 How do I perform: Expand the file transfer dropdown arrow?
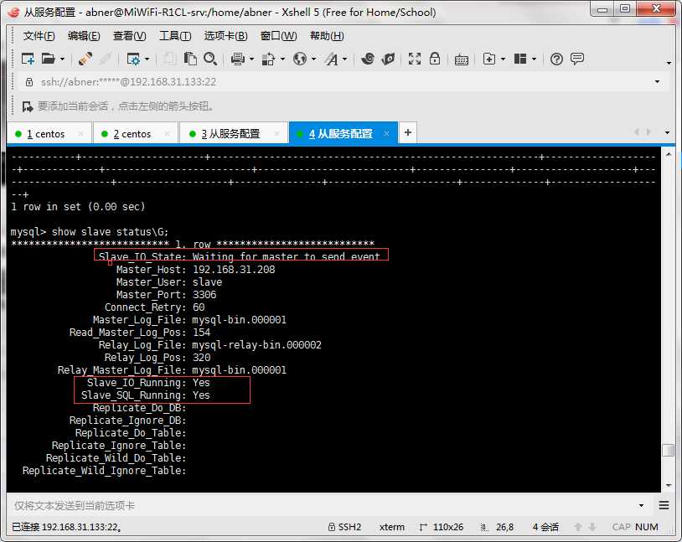[282, 59]
